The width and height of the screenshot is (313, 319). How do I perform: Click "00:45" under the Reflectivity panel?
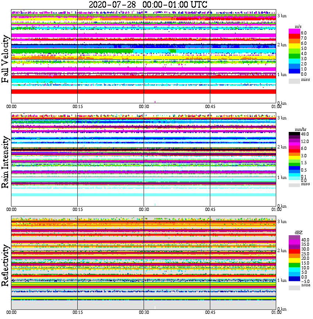pos(210,312)
